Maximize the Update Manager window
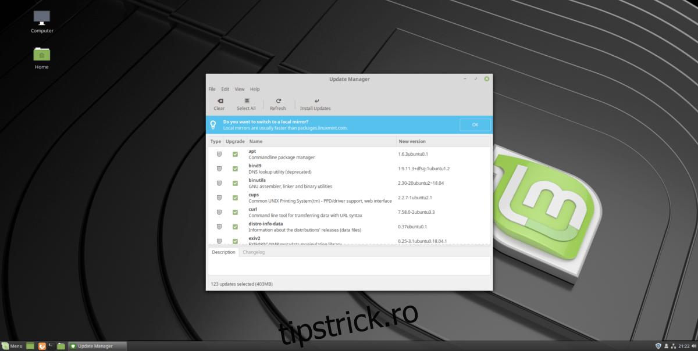Image resolution: width=698 pixels, height=351 pixels. (476, 78)
